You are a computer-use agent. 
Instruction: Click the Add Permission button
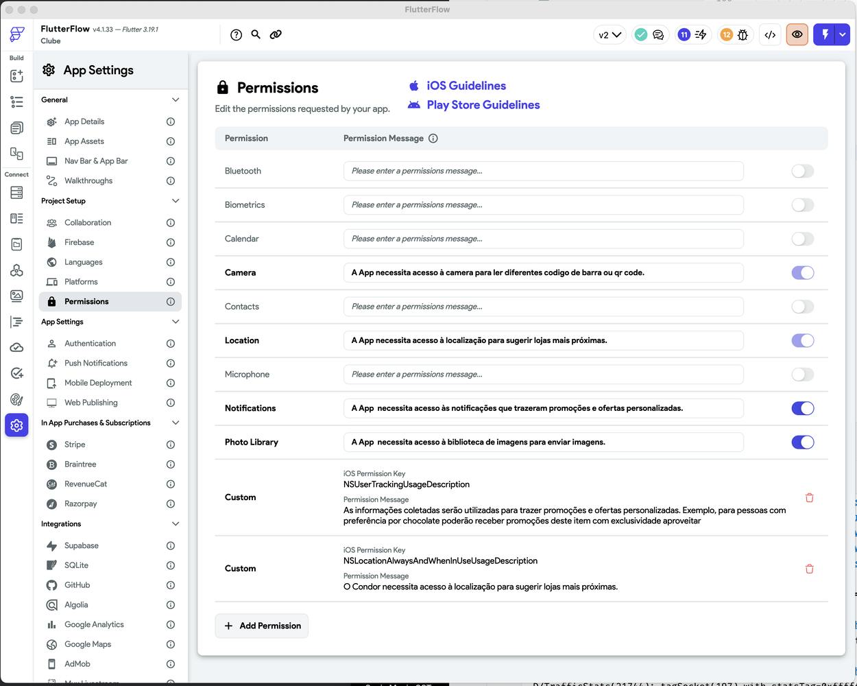pyautogui.click(x=262, y=626)
